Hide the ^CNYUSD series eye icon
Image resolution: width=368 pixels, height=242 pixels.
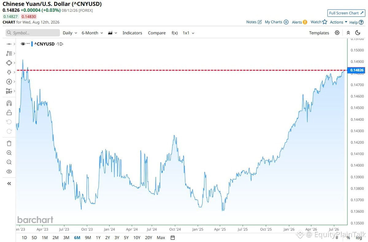[x=23, y=44]
